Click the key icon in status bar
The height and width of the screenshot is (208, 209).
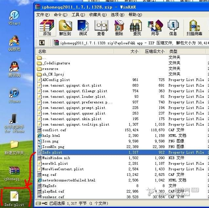tap(44, 203)
